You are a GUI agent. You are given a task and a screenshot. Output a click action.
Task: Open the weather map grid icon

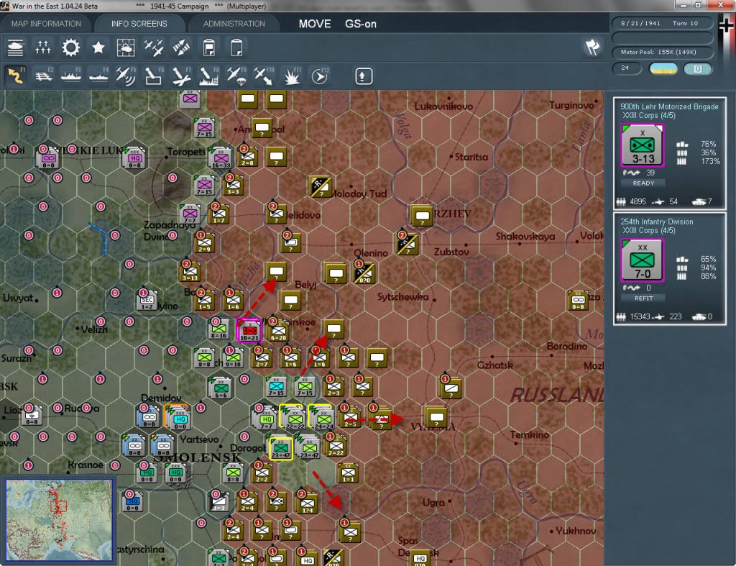coord(126,47)
